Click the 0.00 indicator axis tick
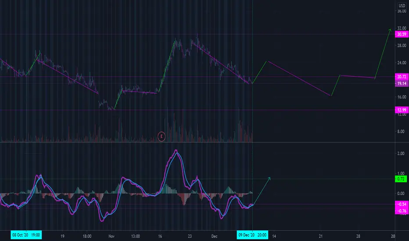Image resolution: width=409 pixels, height=241 pixels. [401, 193]
